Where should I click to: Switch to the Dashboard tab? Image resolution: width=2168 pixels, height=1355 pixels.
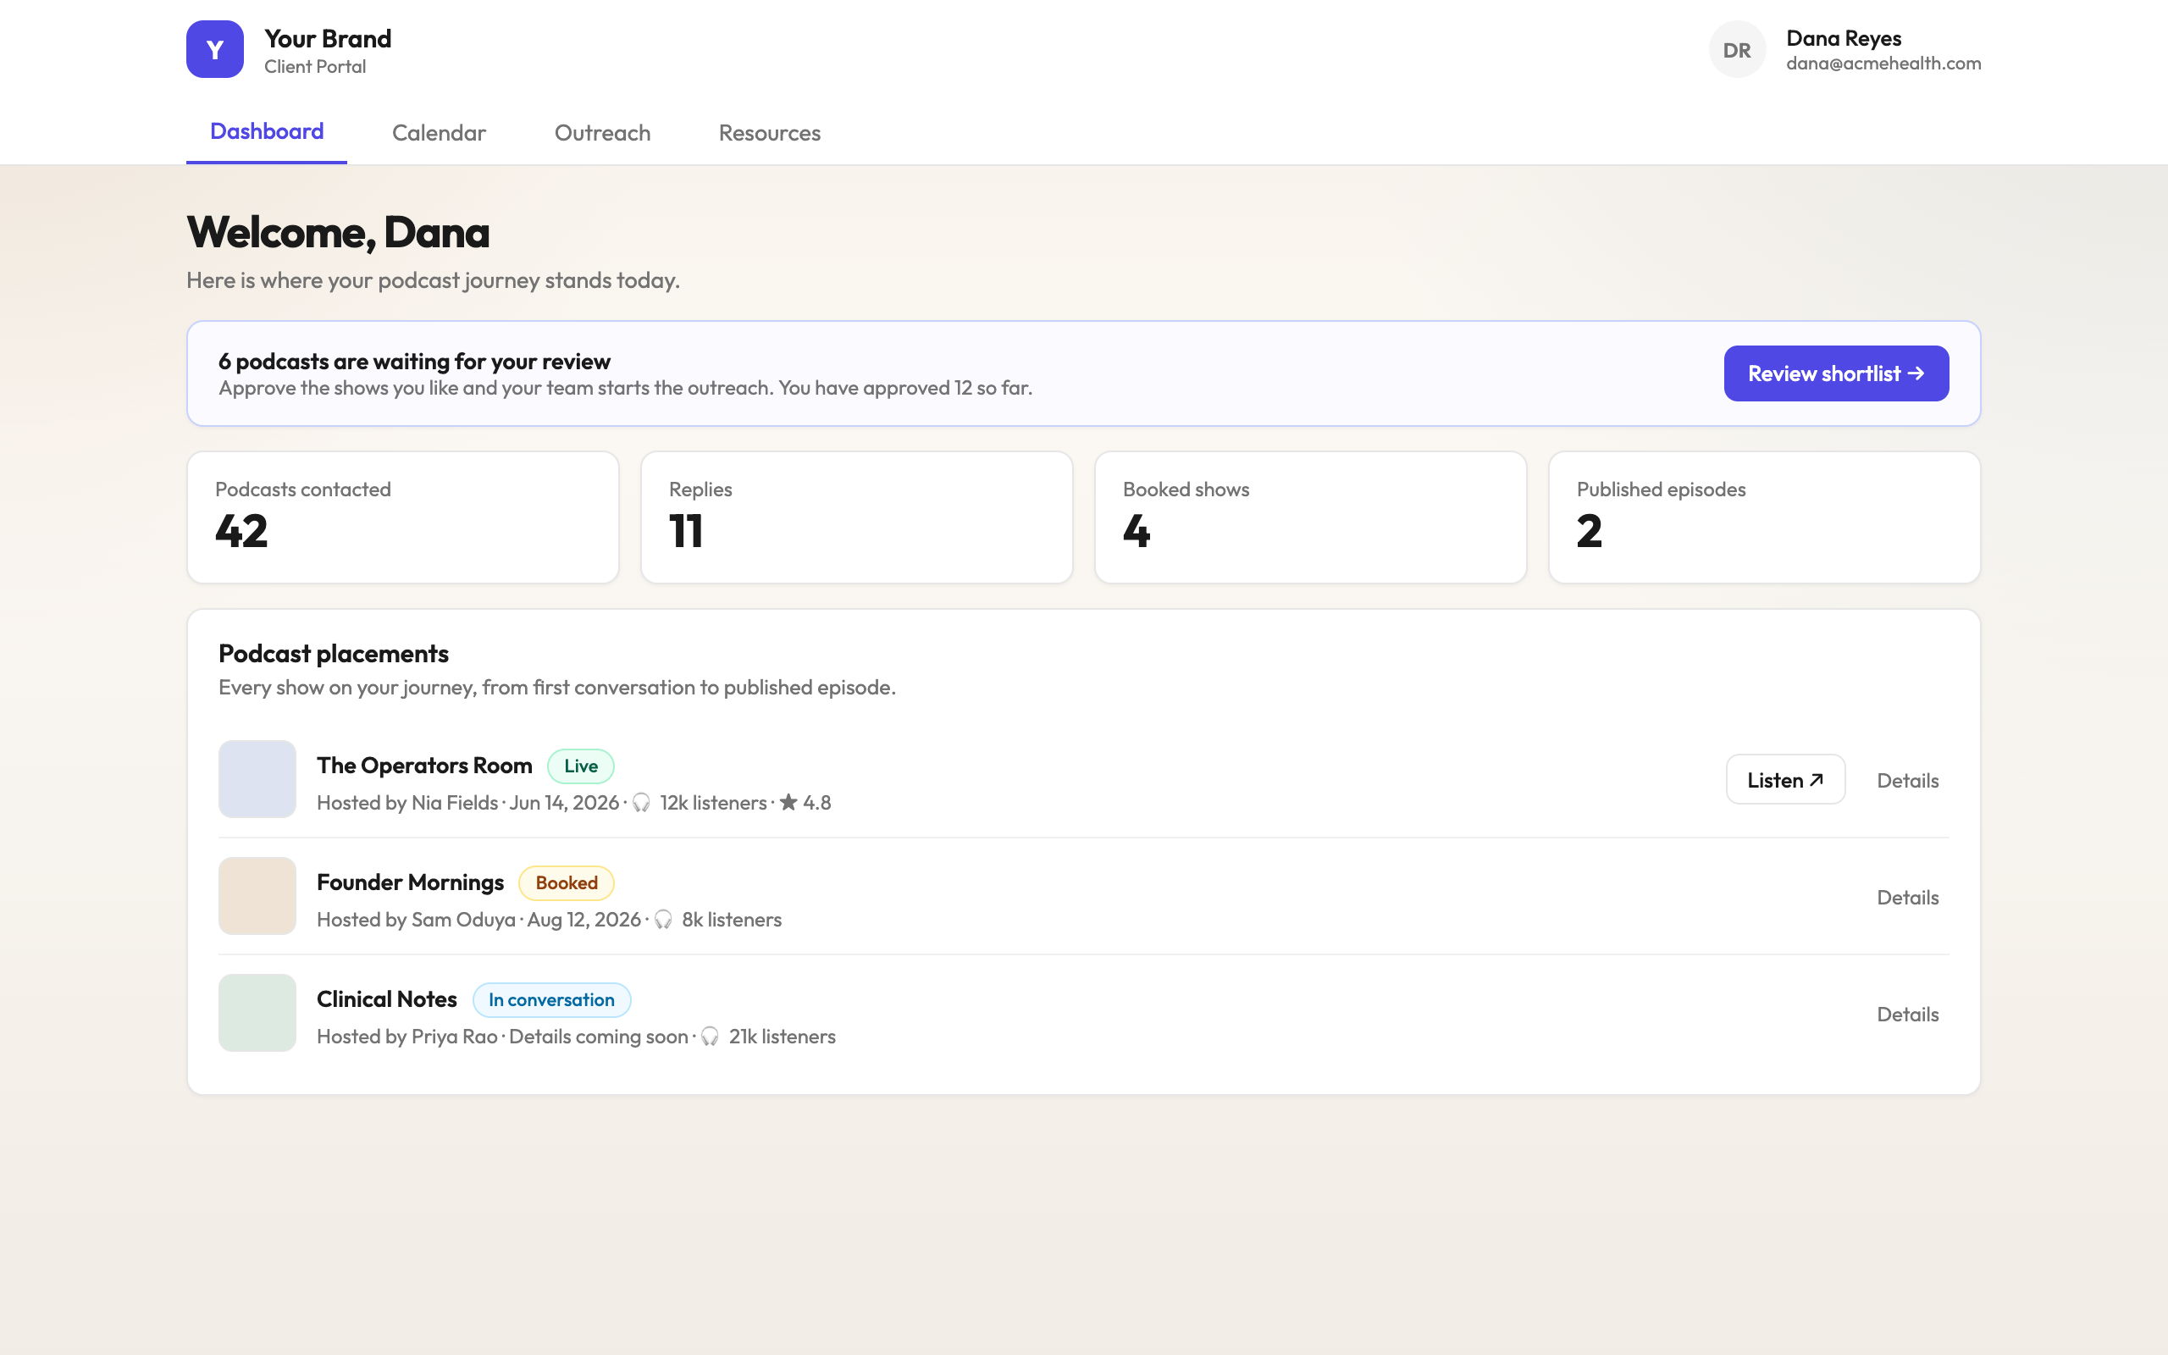click(267, 132)
